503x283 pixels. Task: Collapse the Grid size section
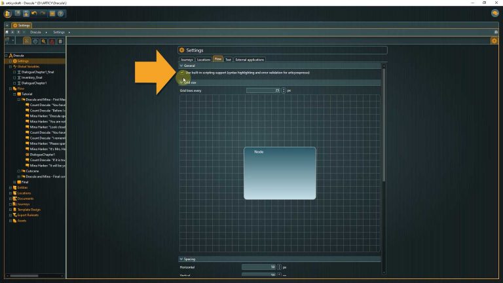click(181, 83)
